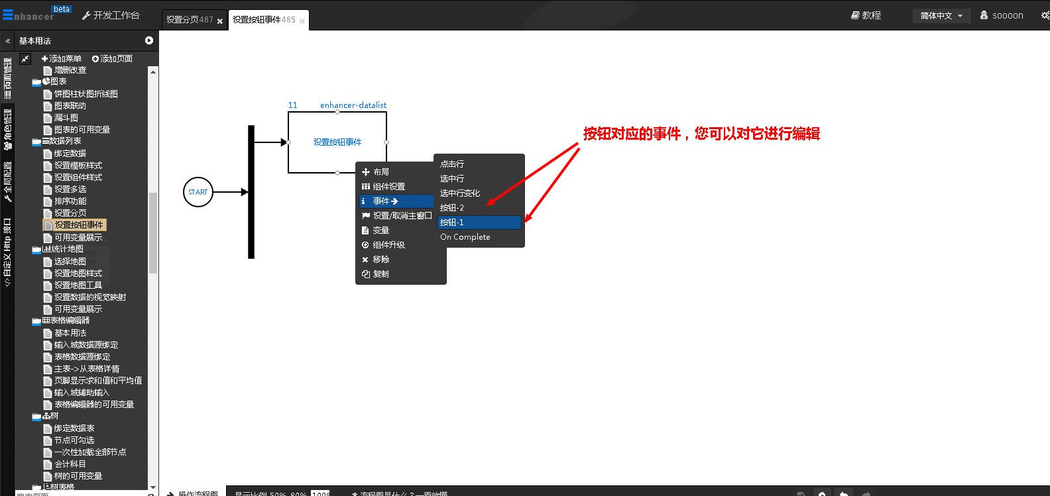
Task: Open 设置分页 page in tree
Action: pyautogui.click(x=70, y=213)
